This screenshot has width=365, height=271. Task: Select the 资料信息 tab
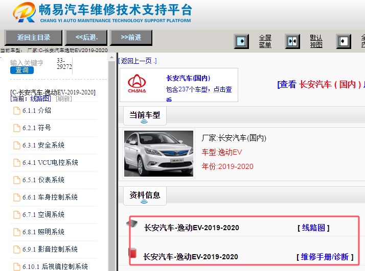(145, 195)
